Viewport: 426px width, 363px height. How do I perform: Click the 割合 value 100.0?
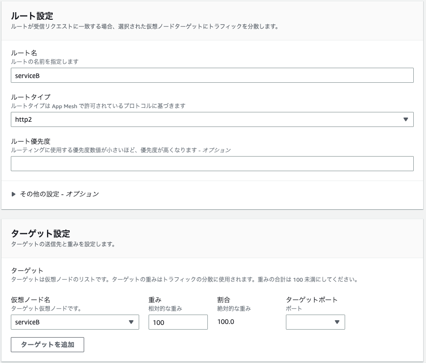(x=226, y=322)
